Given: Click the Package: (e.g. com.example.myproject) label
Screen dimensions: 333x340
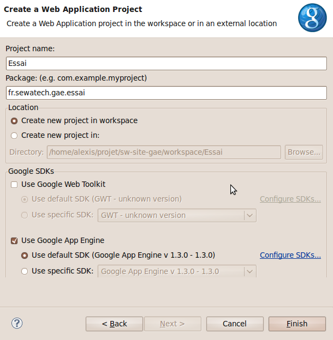Looking at the screenshot, I should 76,78.
